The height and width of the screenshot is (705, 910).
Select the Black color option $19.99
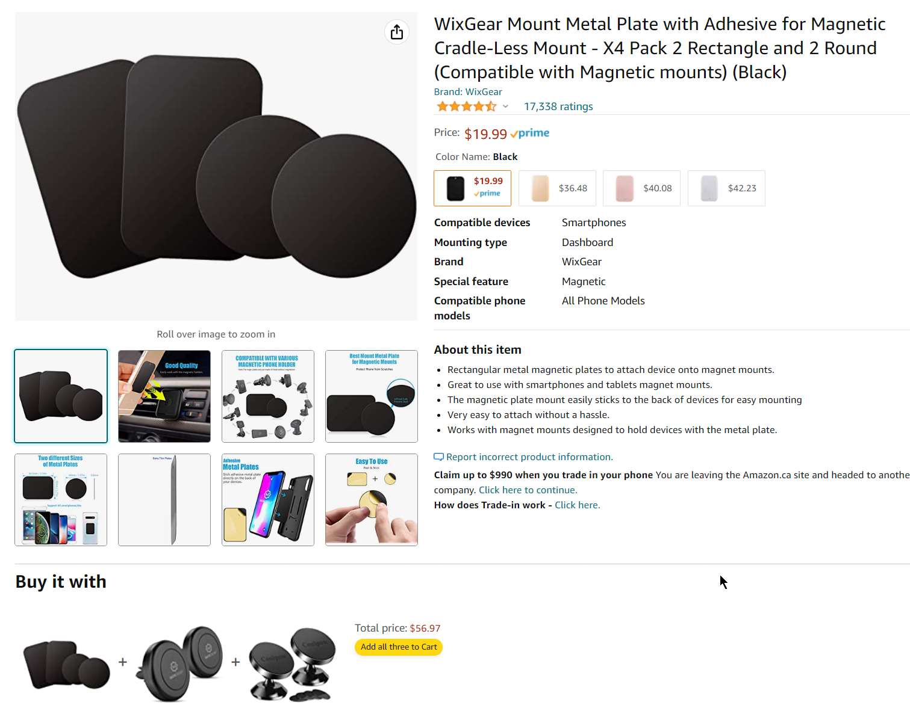tap(472, 188)
